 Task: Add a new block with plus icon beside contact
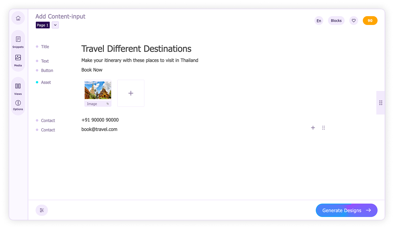(x=313, y=128)
